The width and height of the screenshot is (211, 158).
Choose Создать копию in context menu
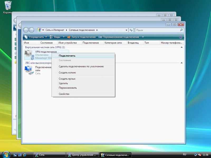pos(83,73)
